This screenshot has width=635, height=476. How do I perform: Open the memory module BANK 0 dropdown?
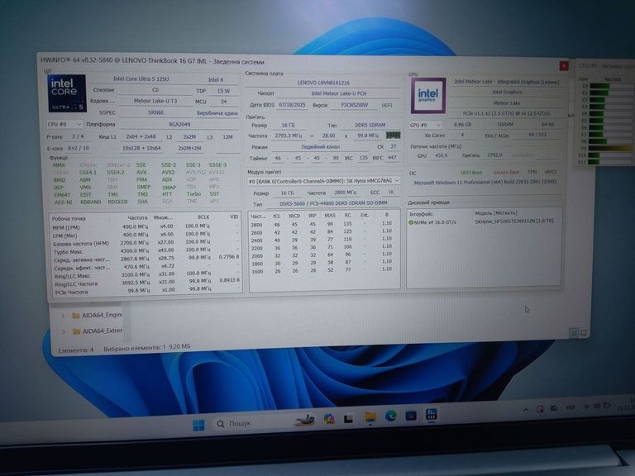(x=323, y=180)
